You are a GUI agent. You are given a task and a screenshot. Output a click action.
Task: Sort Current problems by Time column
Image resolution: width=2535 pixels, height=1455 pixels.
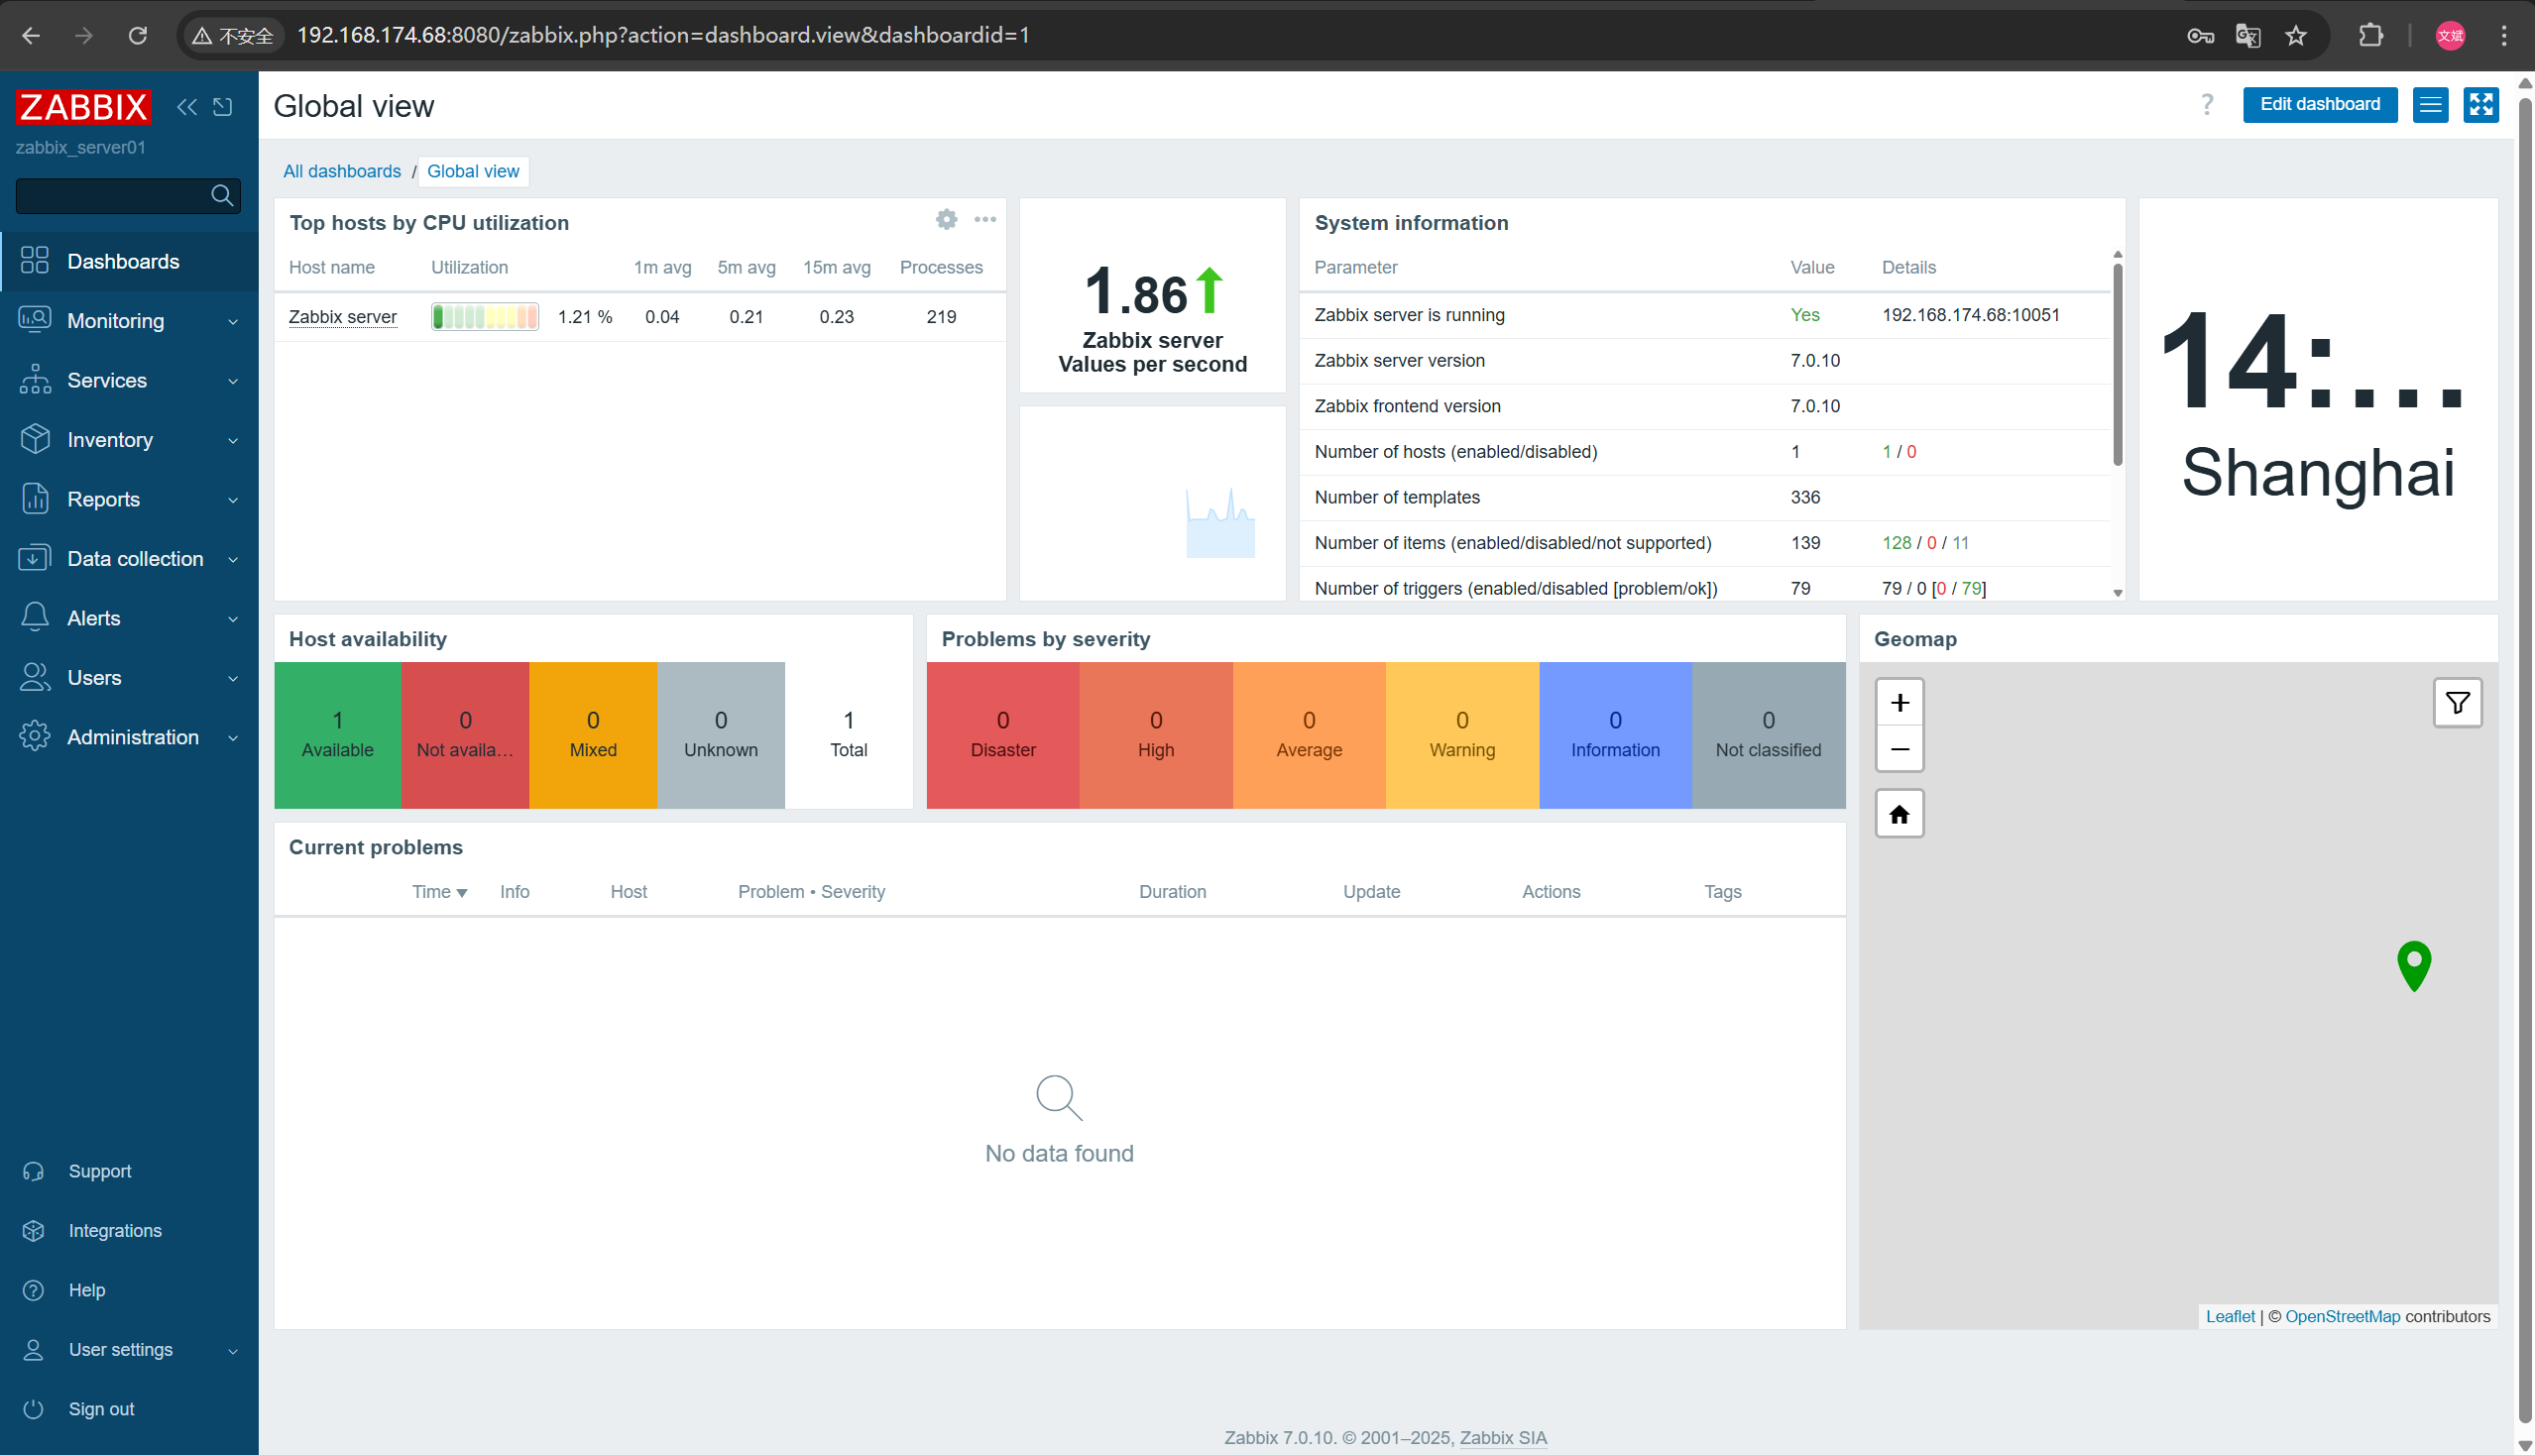(439, 891)
